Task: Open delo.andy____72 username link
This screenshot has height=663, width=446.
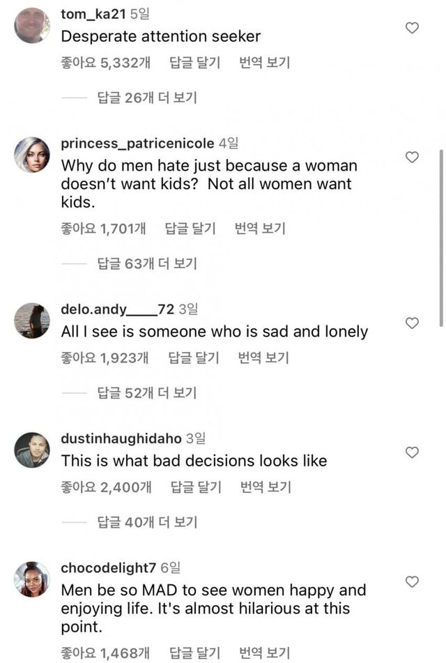Action: tap(118, 309)
